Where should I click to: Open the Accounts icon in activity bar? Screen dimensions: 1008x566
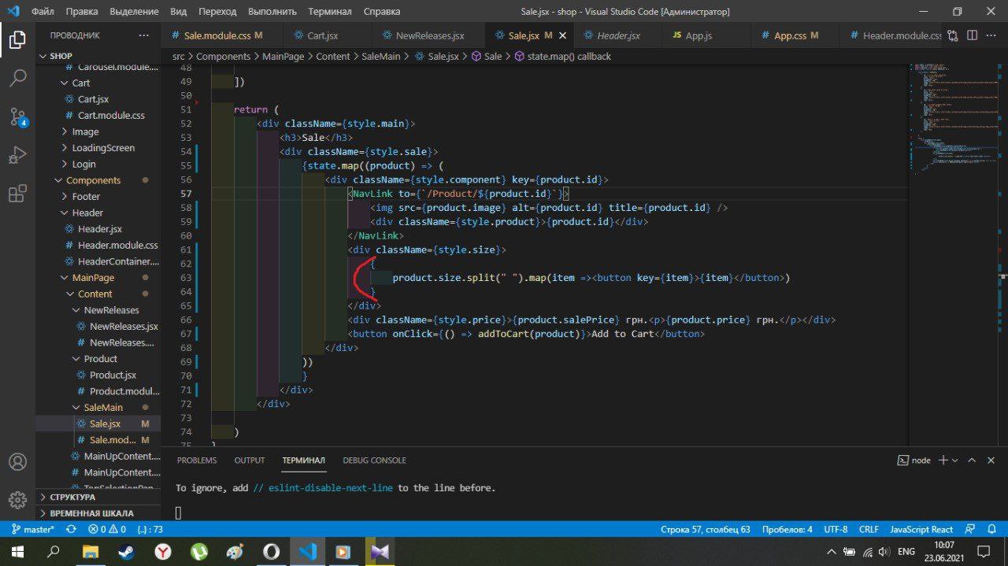point(17,461)
